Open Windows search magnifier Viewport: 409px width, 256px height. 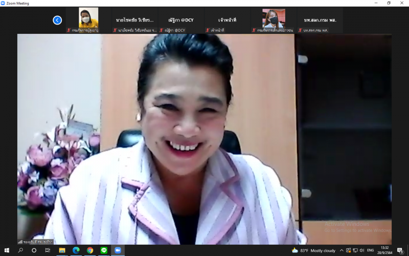[20, 250]
